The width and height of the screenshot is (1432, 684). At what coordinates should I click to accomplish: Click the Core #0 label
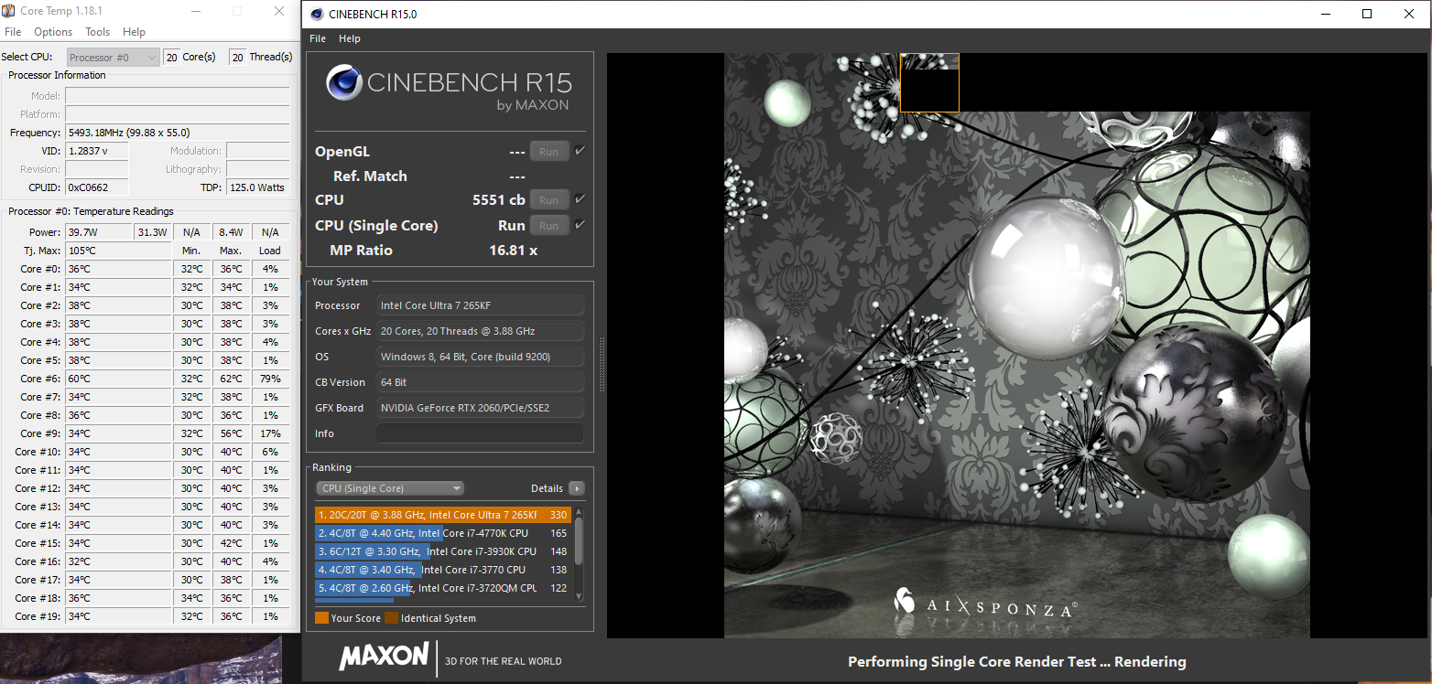tap(40, 269)
